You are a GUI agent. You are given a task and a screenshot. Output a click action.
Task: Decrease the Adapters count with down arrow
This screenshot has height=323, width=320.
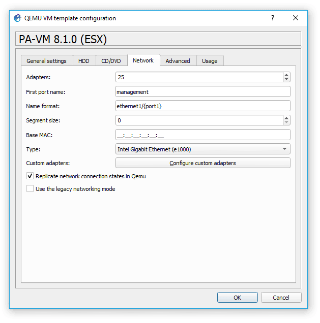(x=286, y=79)
